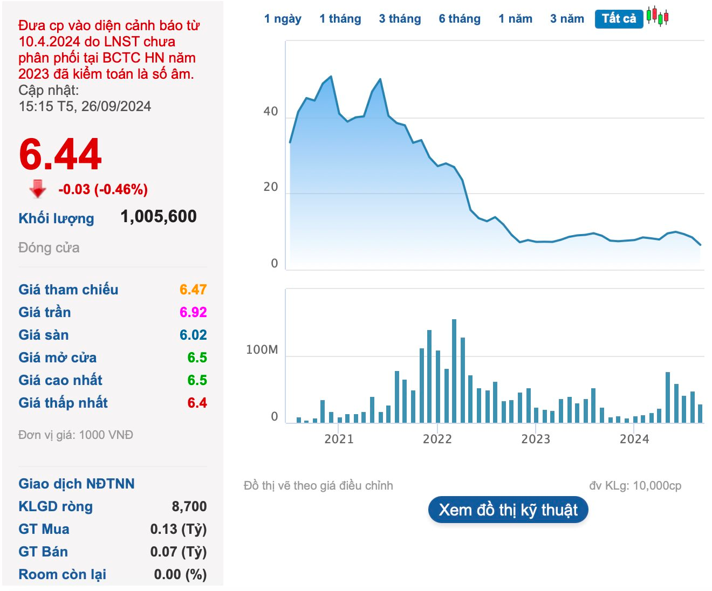Screen dimensions: 712x591
Task: Click the 'Room còn lại' label
Action: tap(62, 574)
